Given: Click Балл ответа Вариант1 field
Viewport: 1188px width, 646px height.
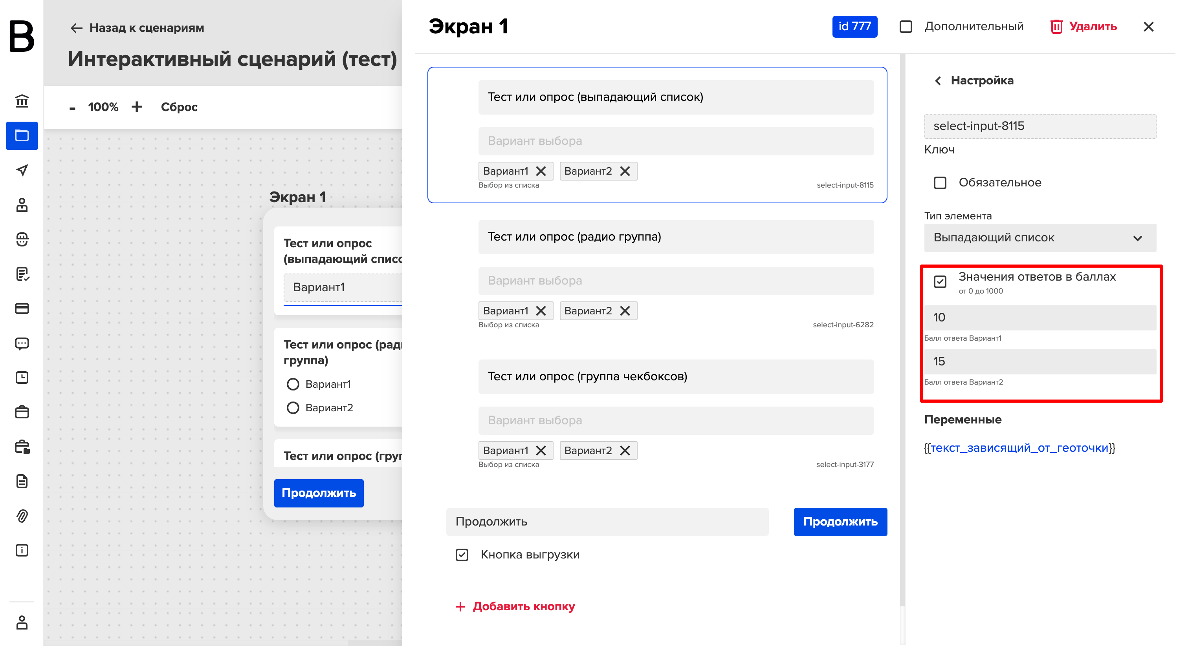Looking at the screenshot, I should [1039, 318].
